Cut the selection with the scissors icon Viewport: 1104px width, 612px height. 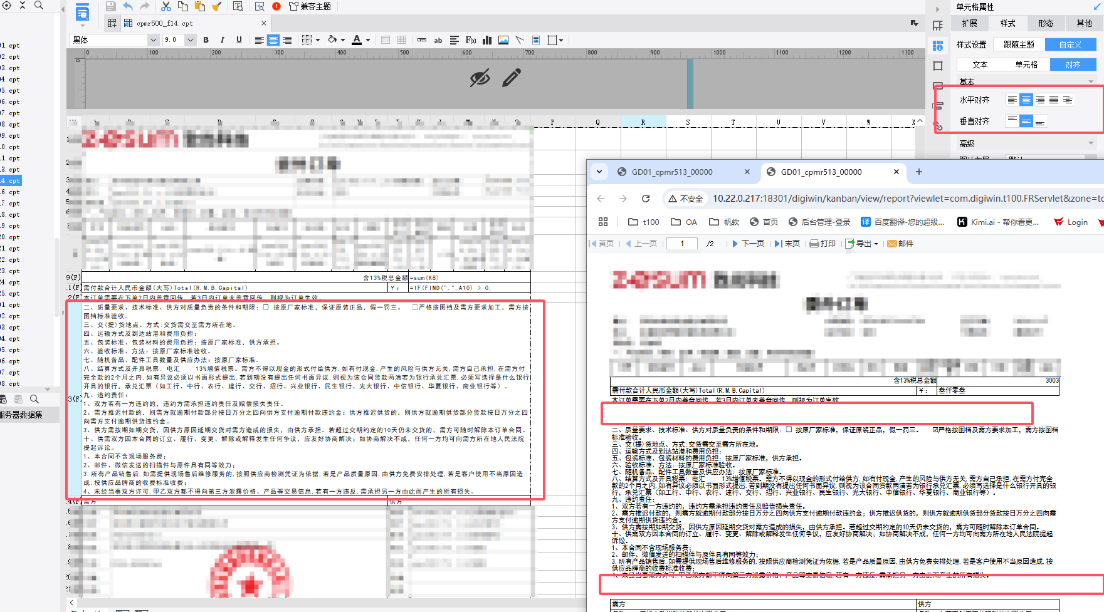[x=166, y=6]
